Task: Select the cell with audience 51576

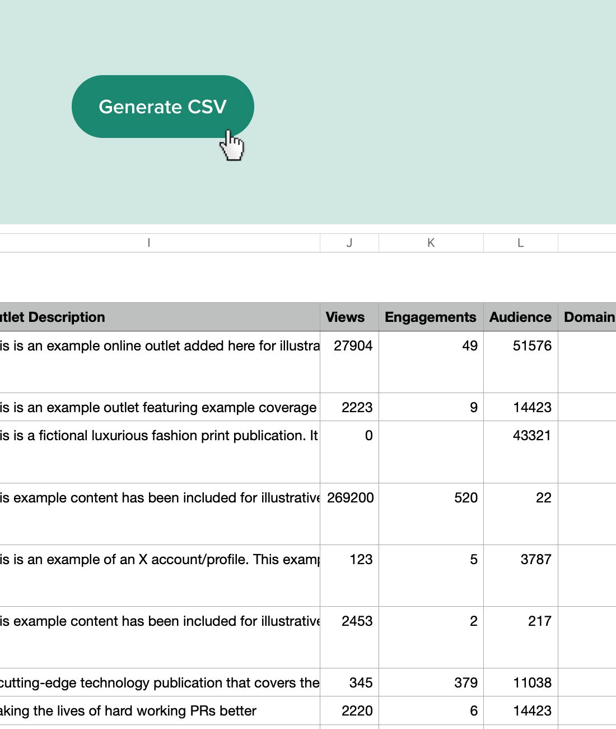Action: 521,362
